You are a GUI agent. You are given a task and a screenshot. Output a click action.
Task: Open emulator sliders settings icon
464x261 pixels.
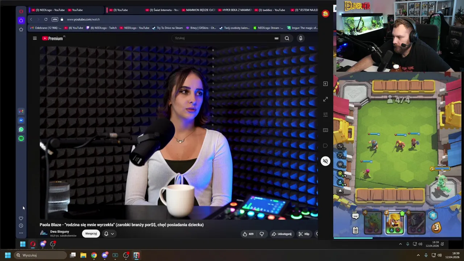coord(326,115)
